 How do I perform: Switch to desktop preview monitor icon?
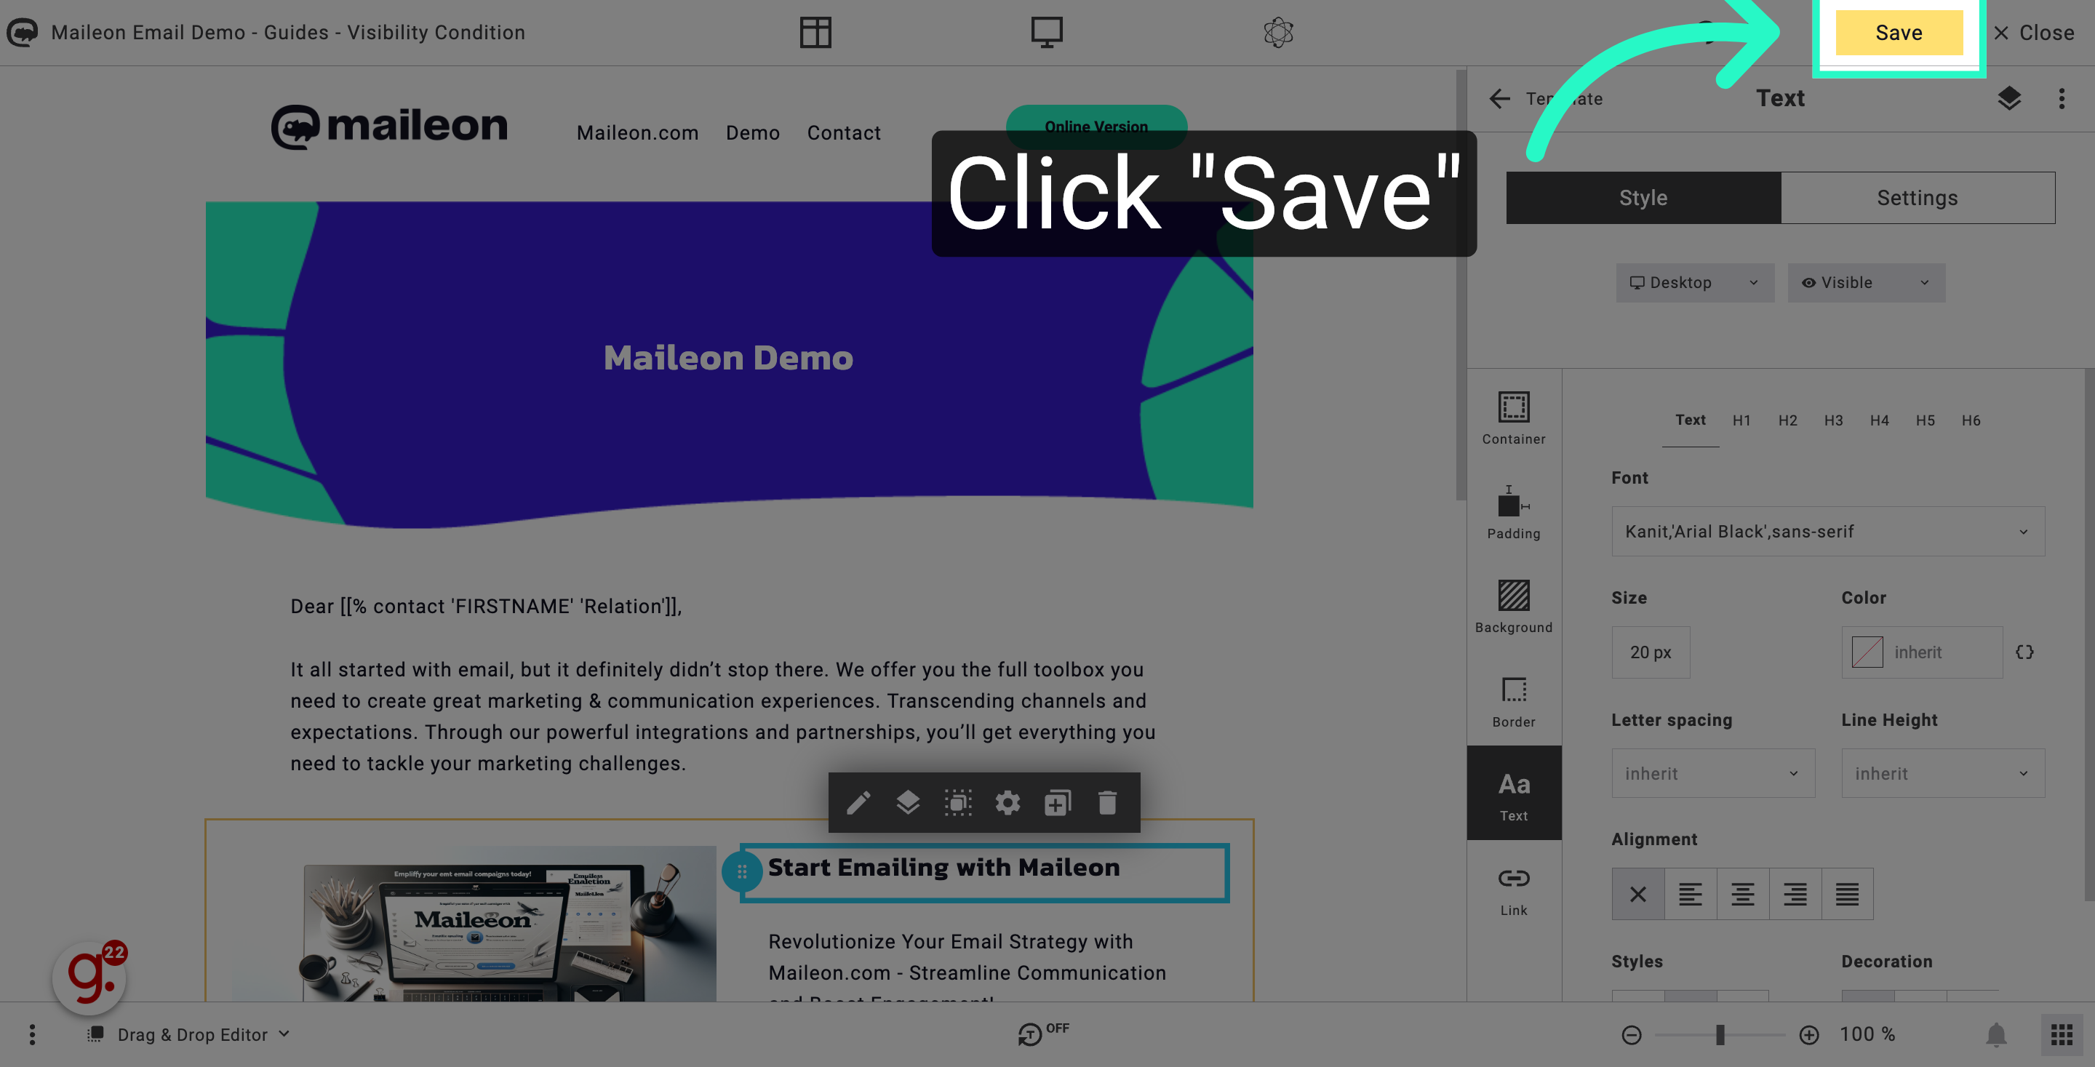click(x=1046, y=33)
